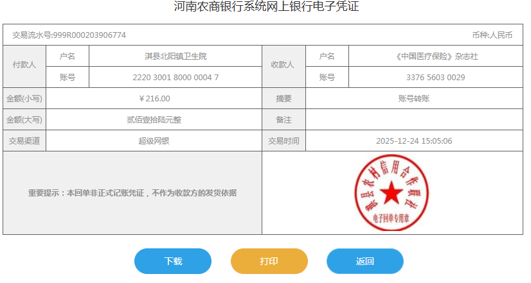This screenshot has height=283, width=531.
Task: Click the red electronic receipt seal stamp
Action: click(390, 193)
